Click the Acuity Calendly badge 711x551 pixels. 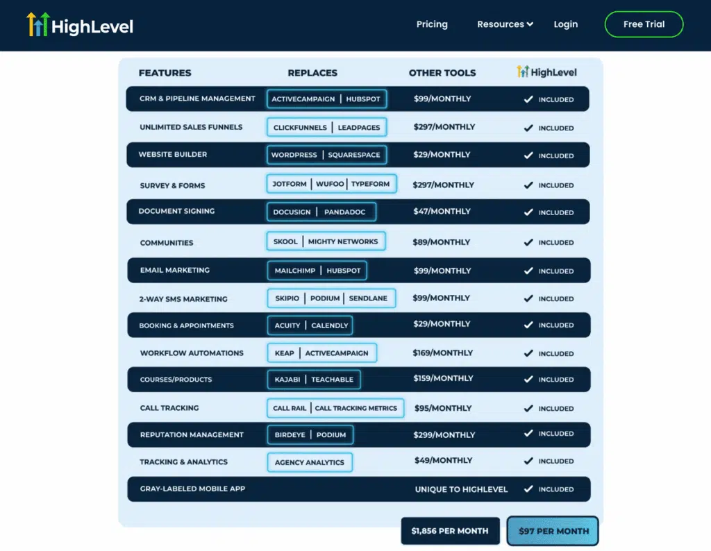310,325
